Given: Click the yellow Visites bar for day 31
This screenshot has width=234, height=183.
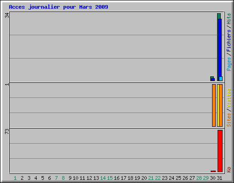Looking at the screenshot, I should pyautogui.click(x=218, y=105).
